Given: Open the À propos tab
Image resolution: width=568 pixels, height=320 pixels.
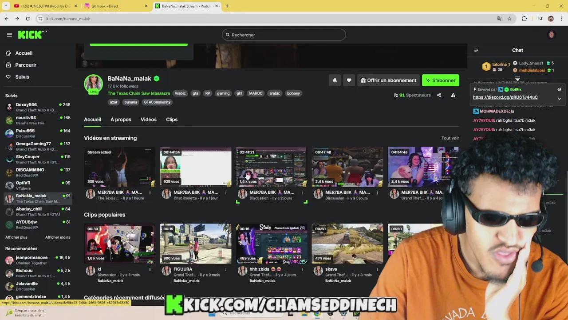Looking at the screenshot, I should tap(121, 120).
